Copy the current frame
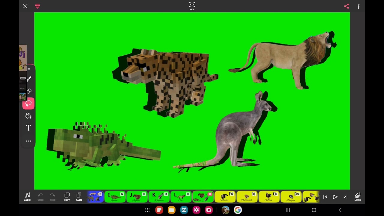 [x=67, y=197]
